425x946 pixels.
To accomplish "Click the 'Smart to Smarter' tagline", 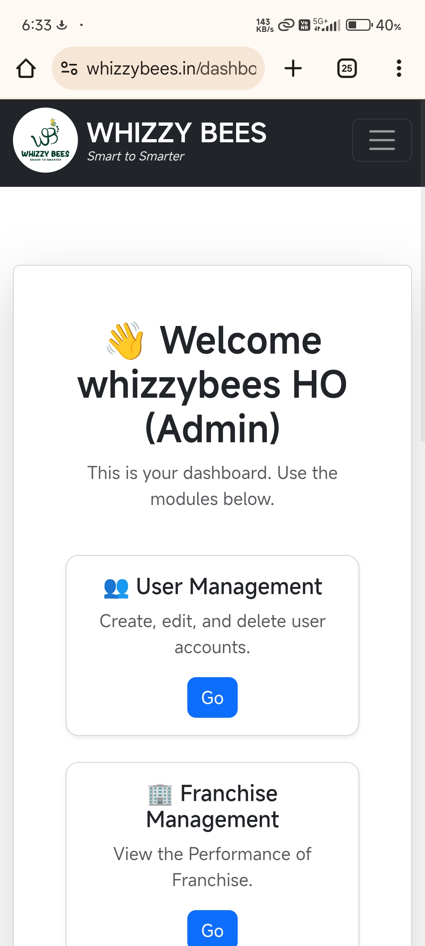I will pyautogui.click(x=135, y=156).
